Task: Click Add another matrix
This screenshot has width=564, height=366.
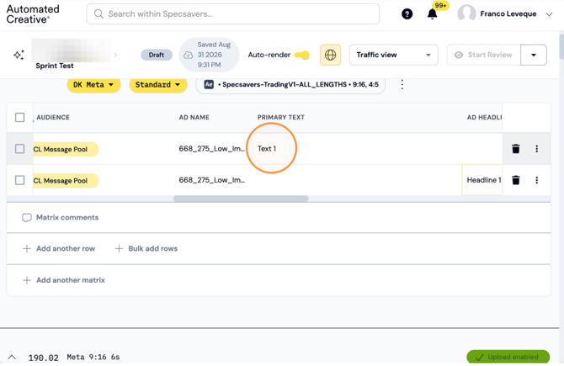Action: click(64, 280)
